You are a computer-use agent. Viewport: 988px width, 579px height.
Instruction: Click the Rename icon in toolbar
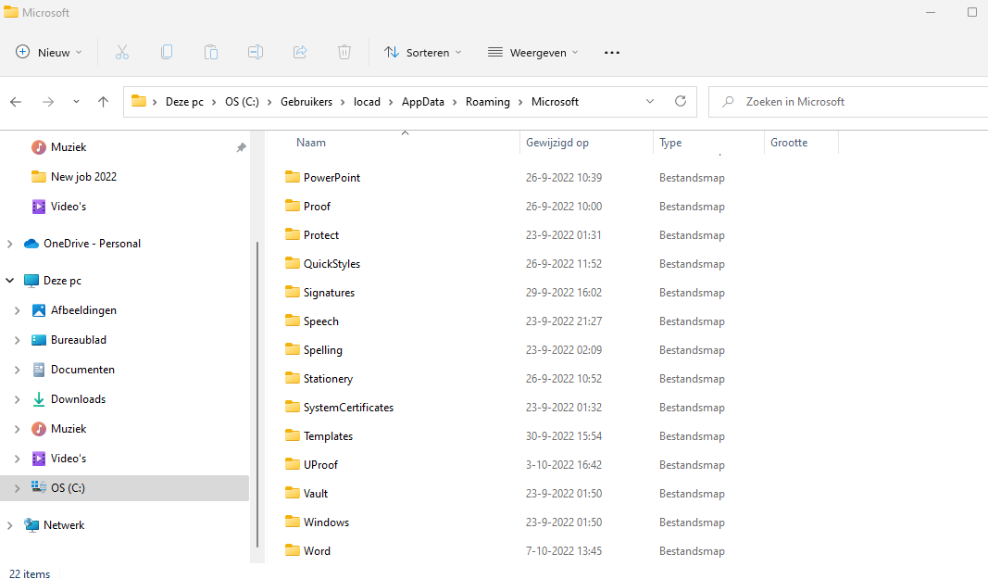coord(256,53)
